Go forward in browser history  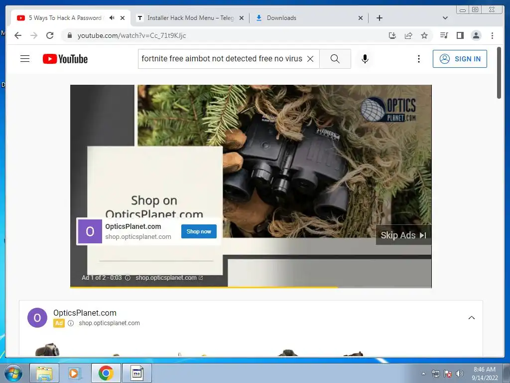coord(34,35)
